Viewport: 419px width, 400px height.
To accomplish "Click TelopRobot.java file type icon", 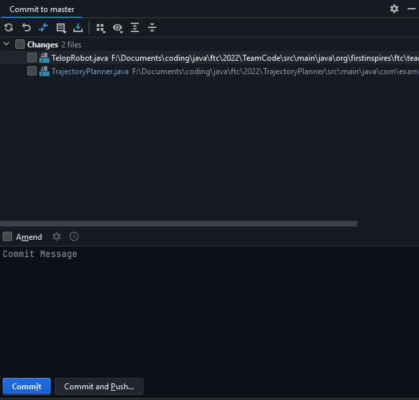I will 44,57.
